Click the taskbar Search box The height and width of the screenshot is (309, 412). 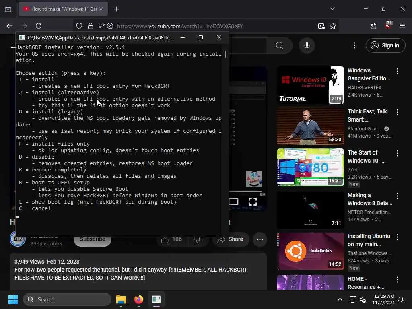coord(67,299)
